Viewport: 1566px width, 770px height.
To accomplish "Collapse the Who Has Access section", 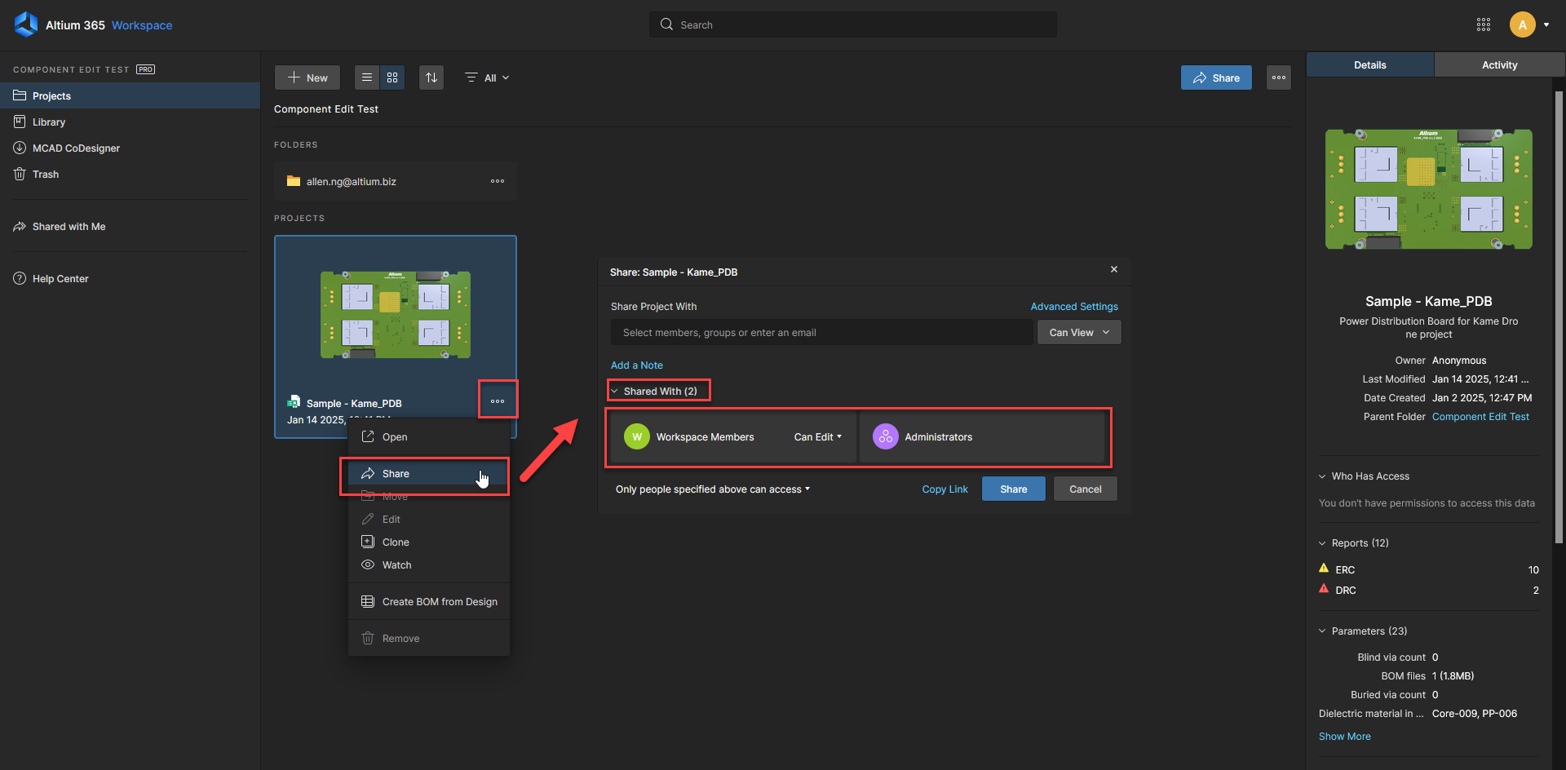I will 1364,476.
